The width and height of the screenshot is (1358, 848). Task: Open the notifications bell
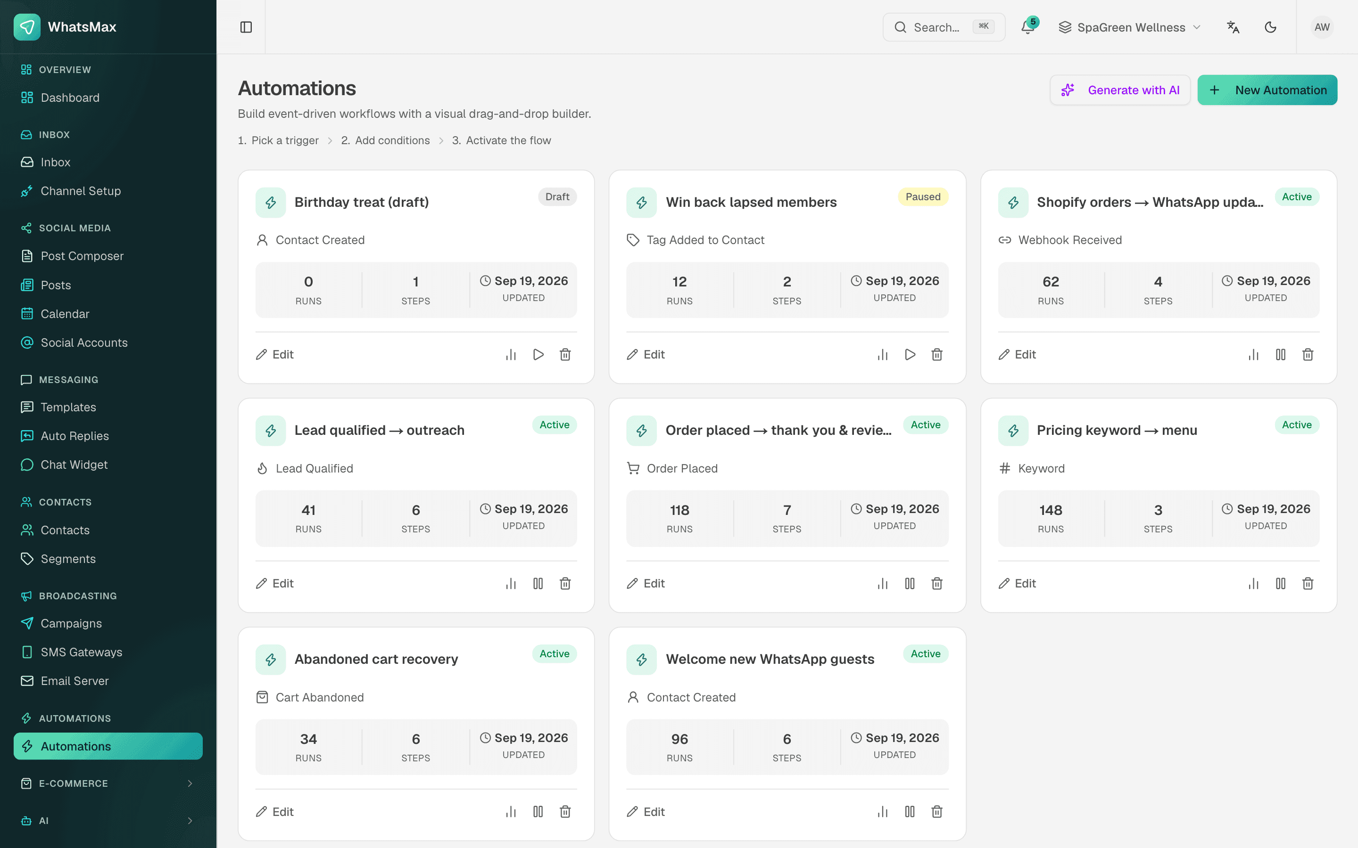point(1028,27)
